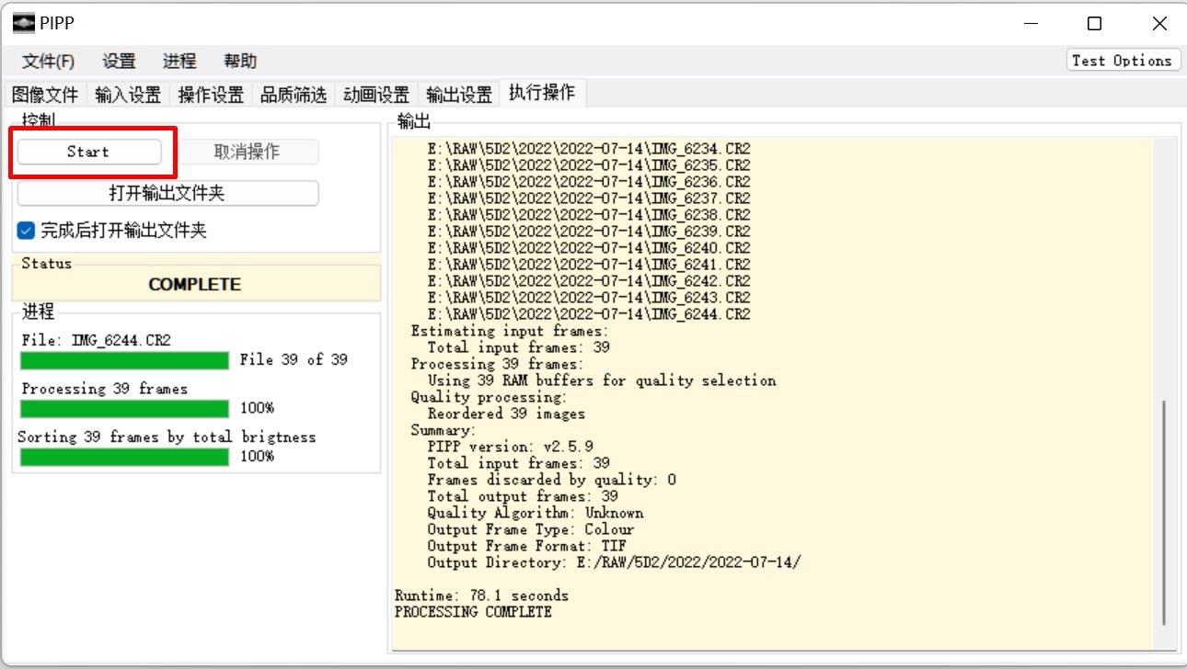
Task: Click 'Using 39 RAM buffers' log line
Action: (602, 380)
